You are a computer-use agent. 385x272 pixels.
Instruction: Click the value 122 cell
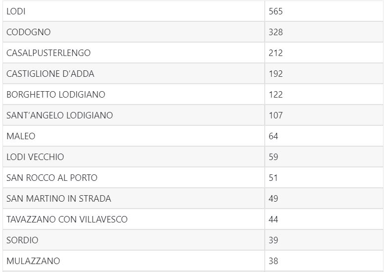(276, 95)
